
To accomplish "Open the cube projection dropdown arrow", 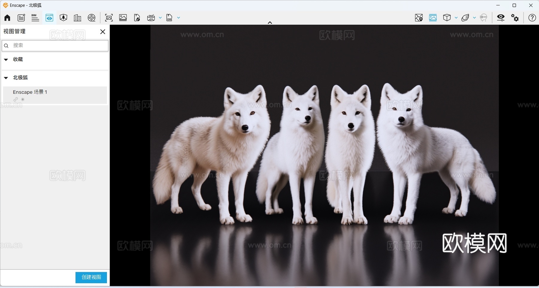I will coord(456,18).
